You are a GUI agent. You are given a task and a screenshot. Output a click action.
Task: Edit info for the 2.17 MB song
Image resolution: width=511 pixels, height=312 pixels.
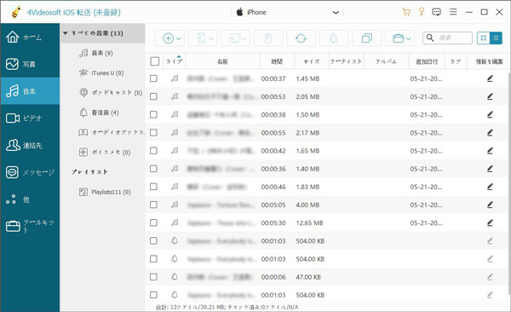[490, 132]
